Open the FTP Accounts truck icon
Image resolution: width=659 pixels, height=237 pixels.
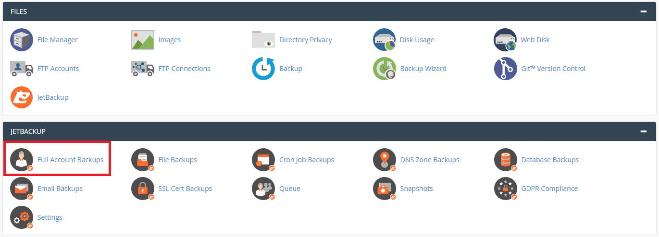[x=22, y=69]
